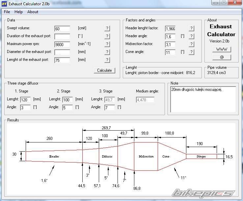Screen dimensions: 243x201
Task: Click the 2T application icon in title bar
Action: [x=4, y=4]
